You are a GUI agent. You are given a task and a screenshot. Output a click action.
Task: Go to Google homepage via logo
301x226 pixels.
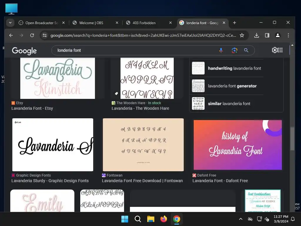[x=24, y=51]
